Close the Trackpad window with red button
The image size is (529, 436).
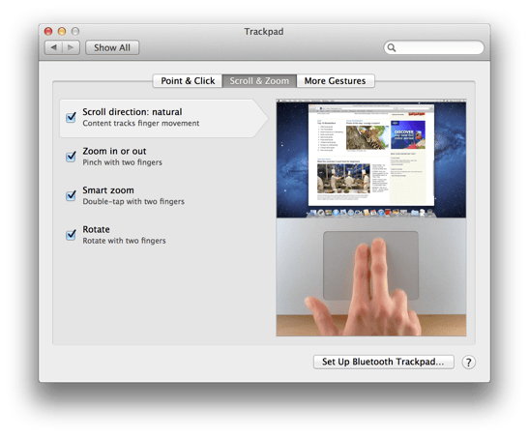48,31
